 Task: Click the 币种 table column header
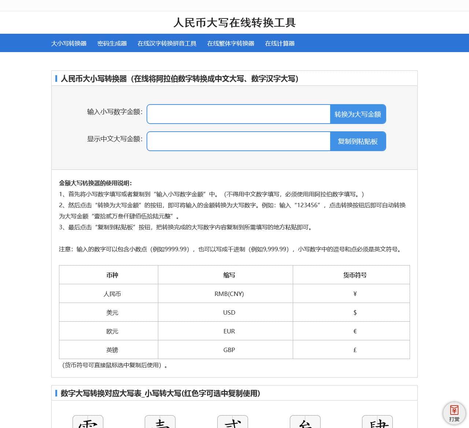(109, 275)
